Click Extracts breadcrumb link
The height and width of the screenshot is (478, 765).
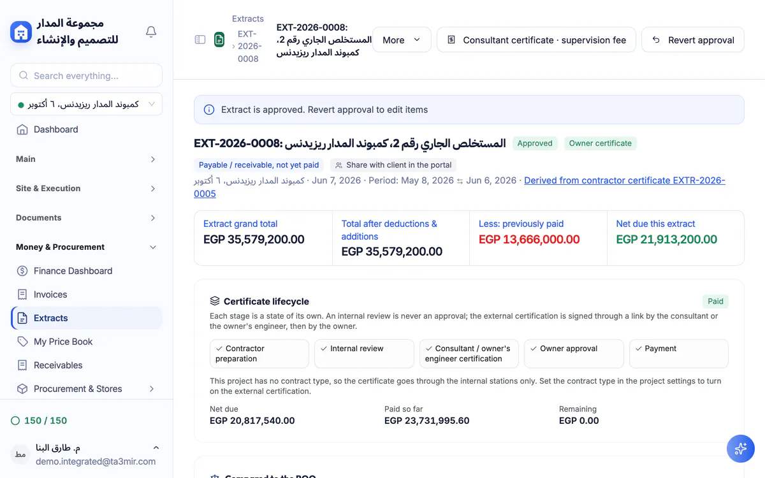point(248,19)
